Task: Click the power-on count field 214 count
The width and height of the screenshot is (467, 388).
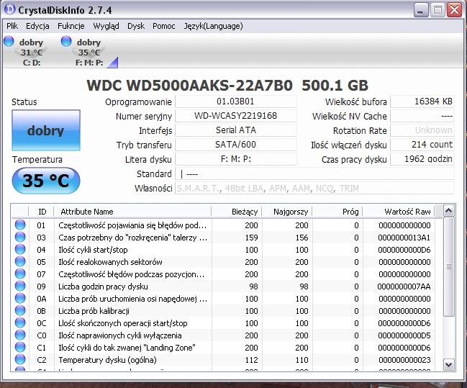Action: (422, 145)
